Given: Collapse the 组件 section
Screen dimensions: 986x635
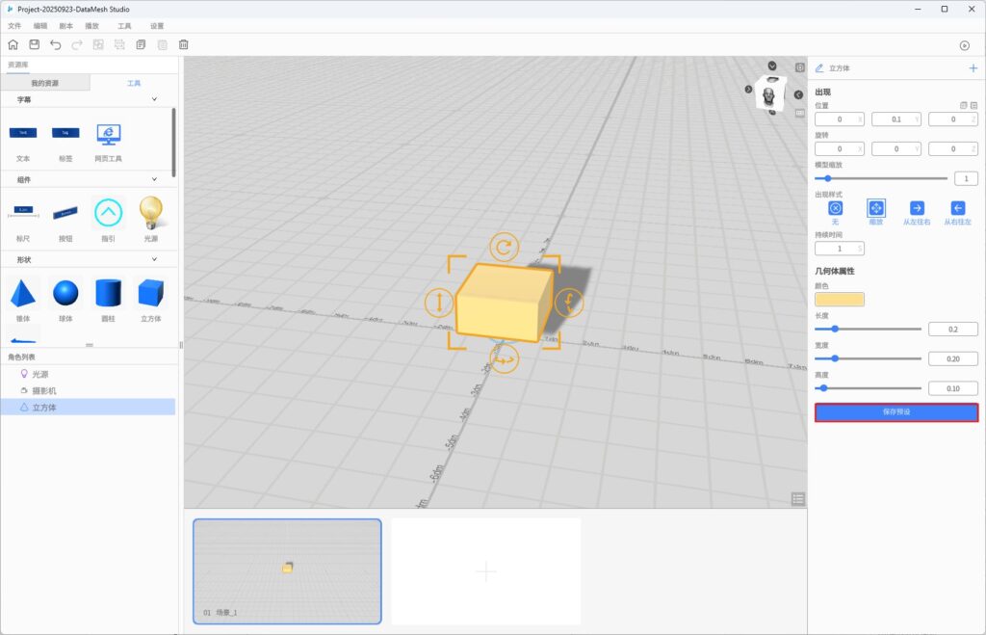Looking at the screenshot, I should point(154,179).
